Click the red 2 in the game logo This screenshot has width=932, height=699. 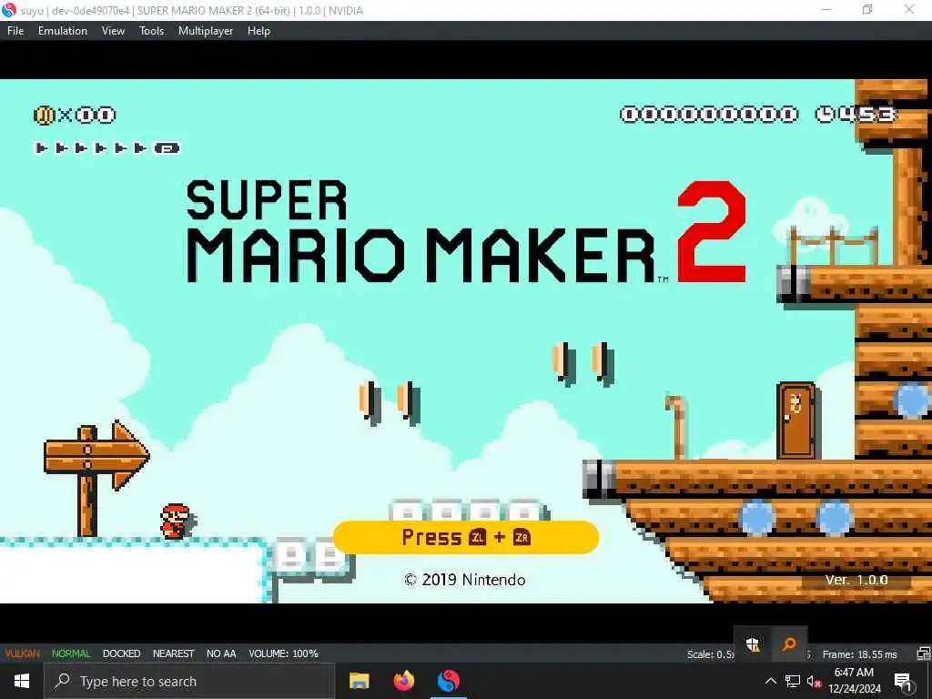point(712,232)
